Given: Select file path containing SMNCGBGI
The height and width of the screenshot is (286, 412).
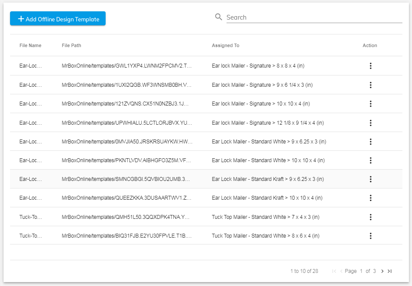Looking at the screenshot, I should (x=126, y=179).
